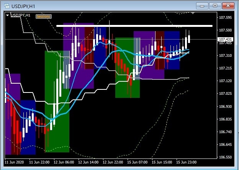Maximize the USDJPY,H1 chart window
The height and width of the screenshot is (170, 239).
click(215, 5)
